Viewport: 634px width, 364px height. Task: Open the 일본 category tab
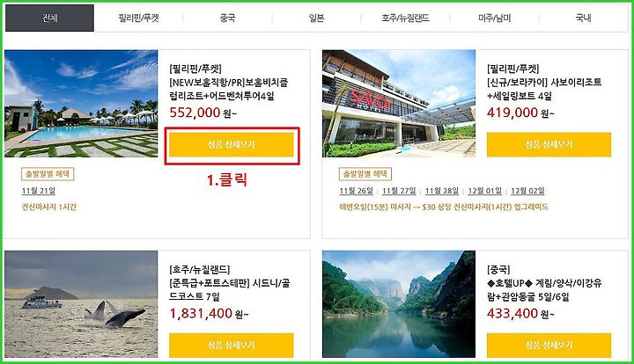tap(316, 18)
